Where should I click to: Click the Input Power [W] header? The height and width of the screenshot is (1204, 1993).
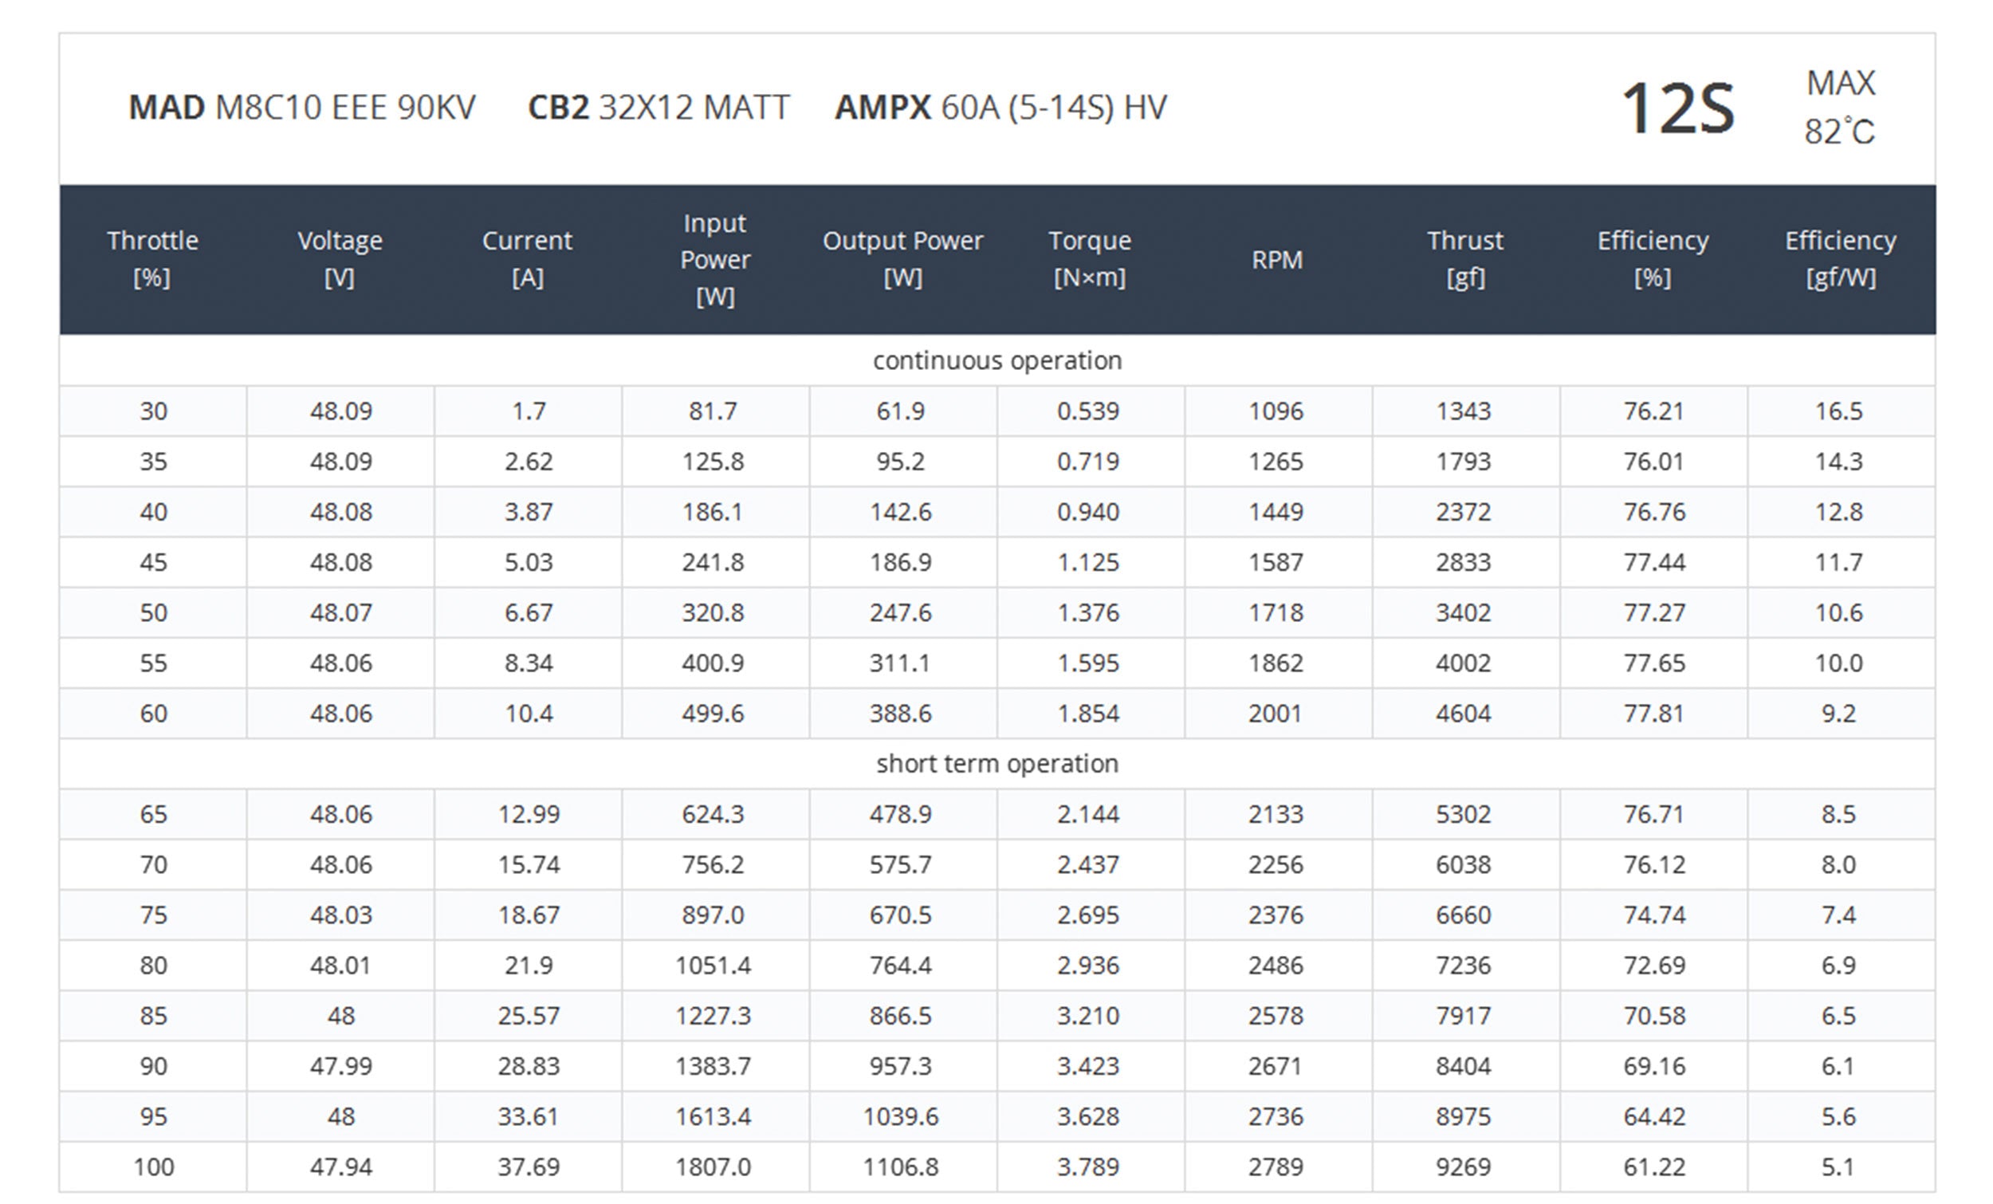coord(715,259)
